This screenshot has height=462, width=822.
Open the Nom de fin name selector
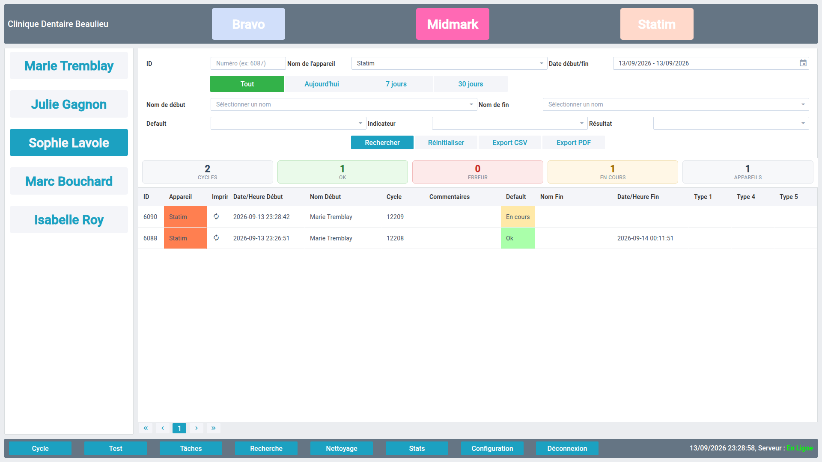676,104
